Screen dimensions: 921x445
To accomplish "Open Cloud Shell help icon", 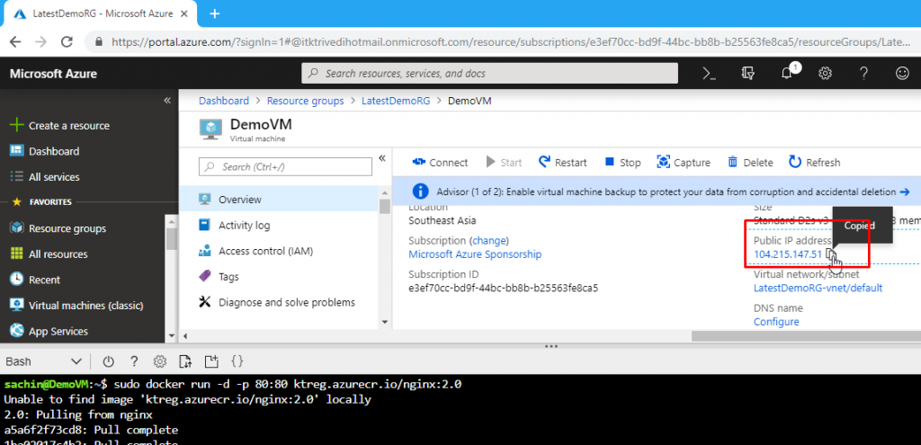I will pyautogui.click(x=134, y=361).
